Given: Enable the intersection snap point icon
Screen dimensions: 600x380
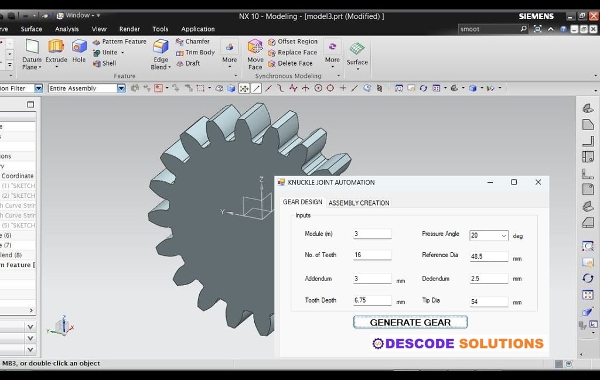Looking at the screenshot, I should 305,88.
